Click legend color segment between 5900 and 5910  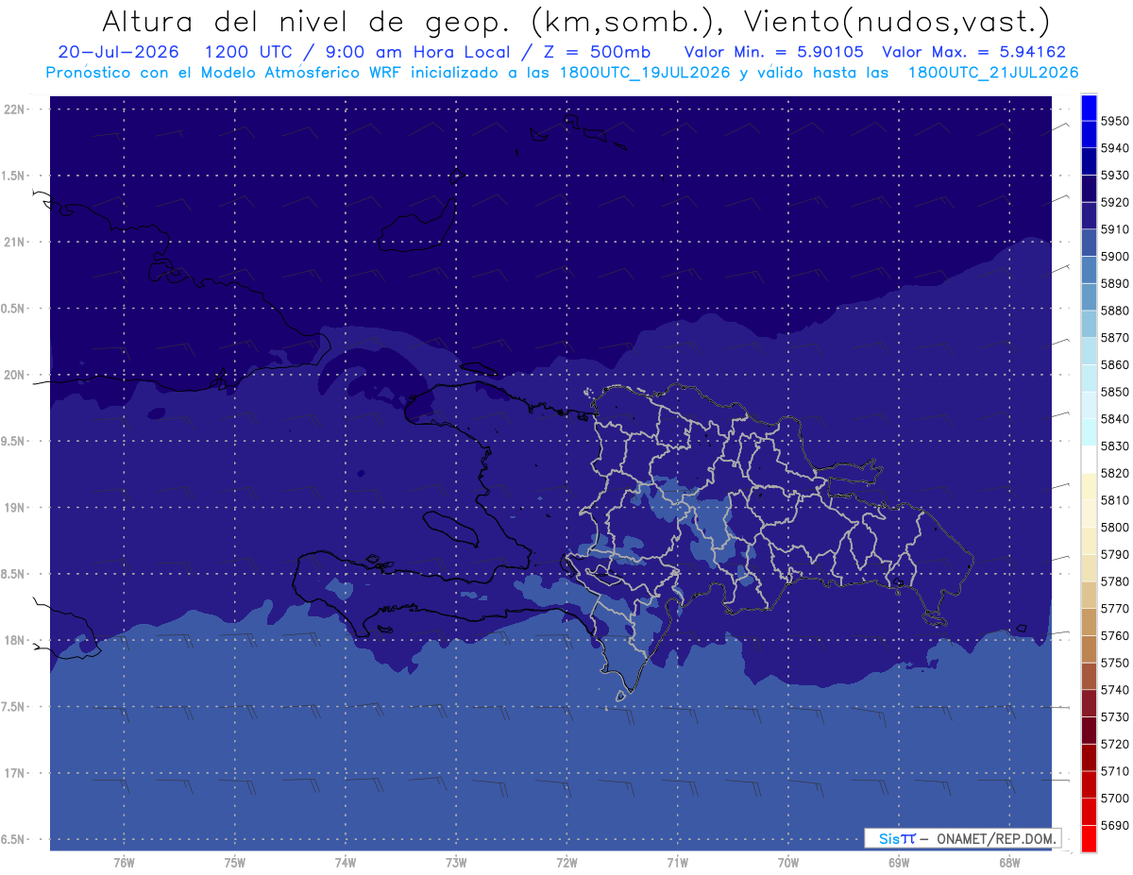(x=1088, y=243)
